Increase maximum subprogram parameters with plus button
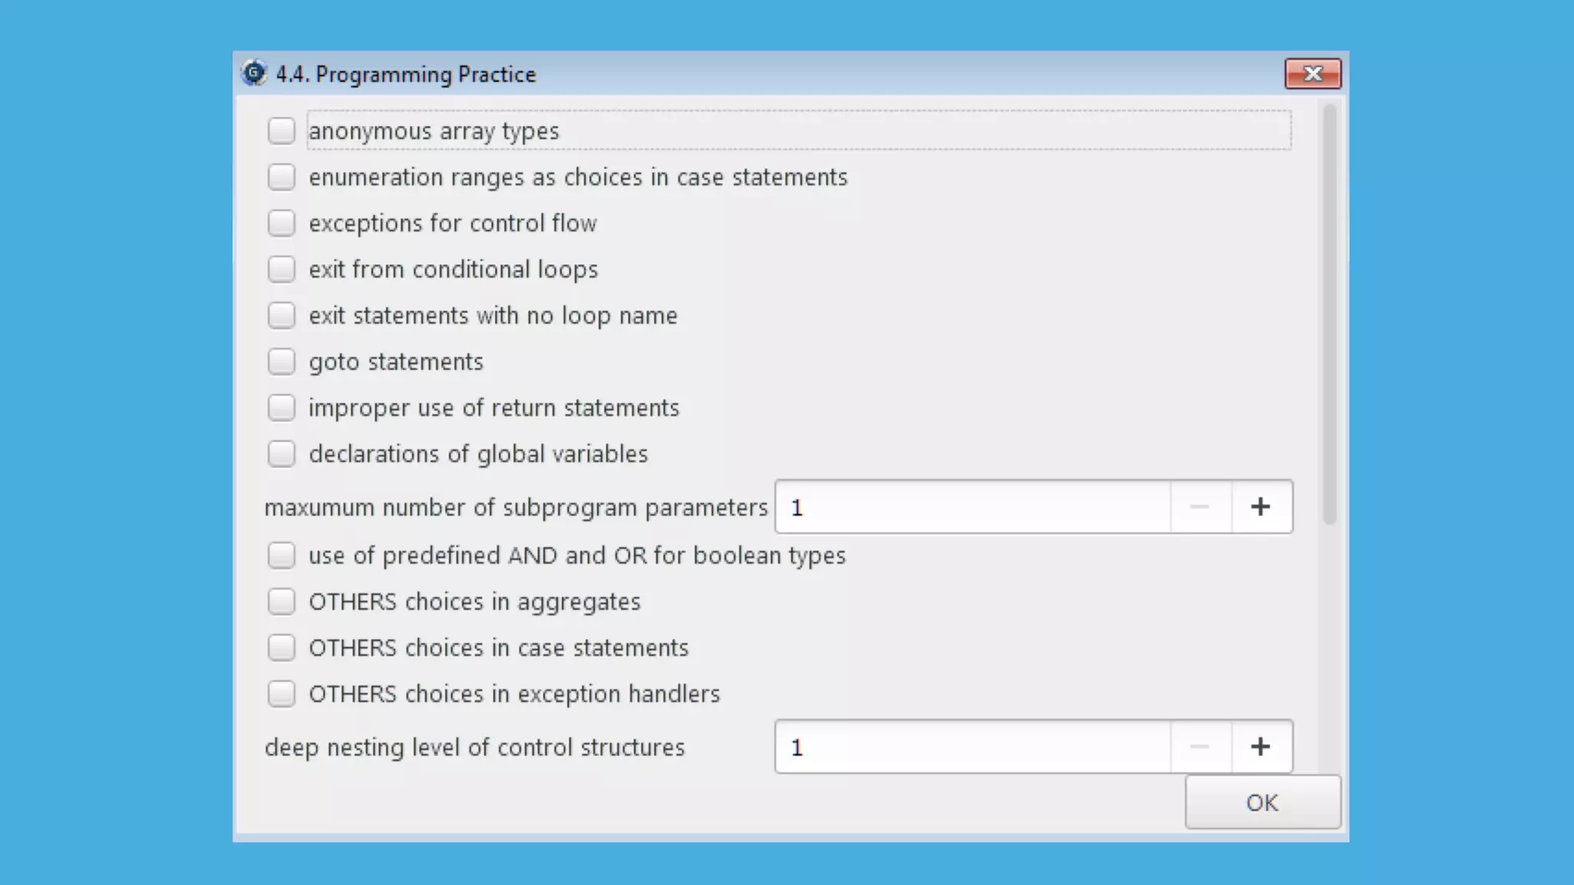Screen dimensions: 1574x885 click(1260, 507)
